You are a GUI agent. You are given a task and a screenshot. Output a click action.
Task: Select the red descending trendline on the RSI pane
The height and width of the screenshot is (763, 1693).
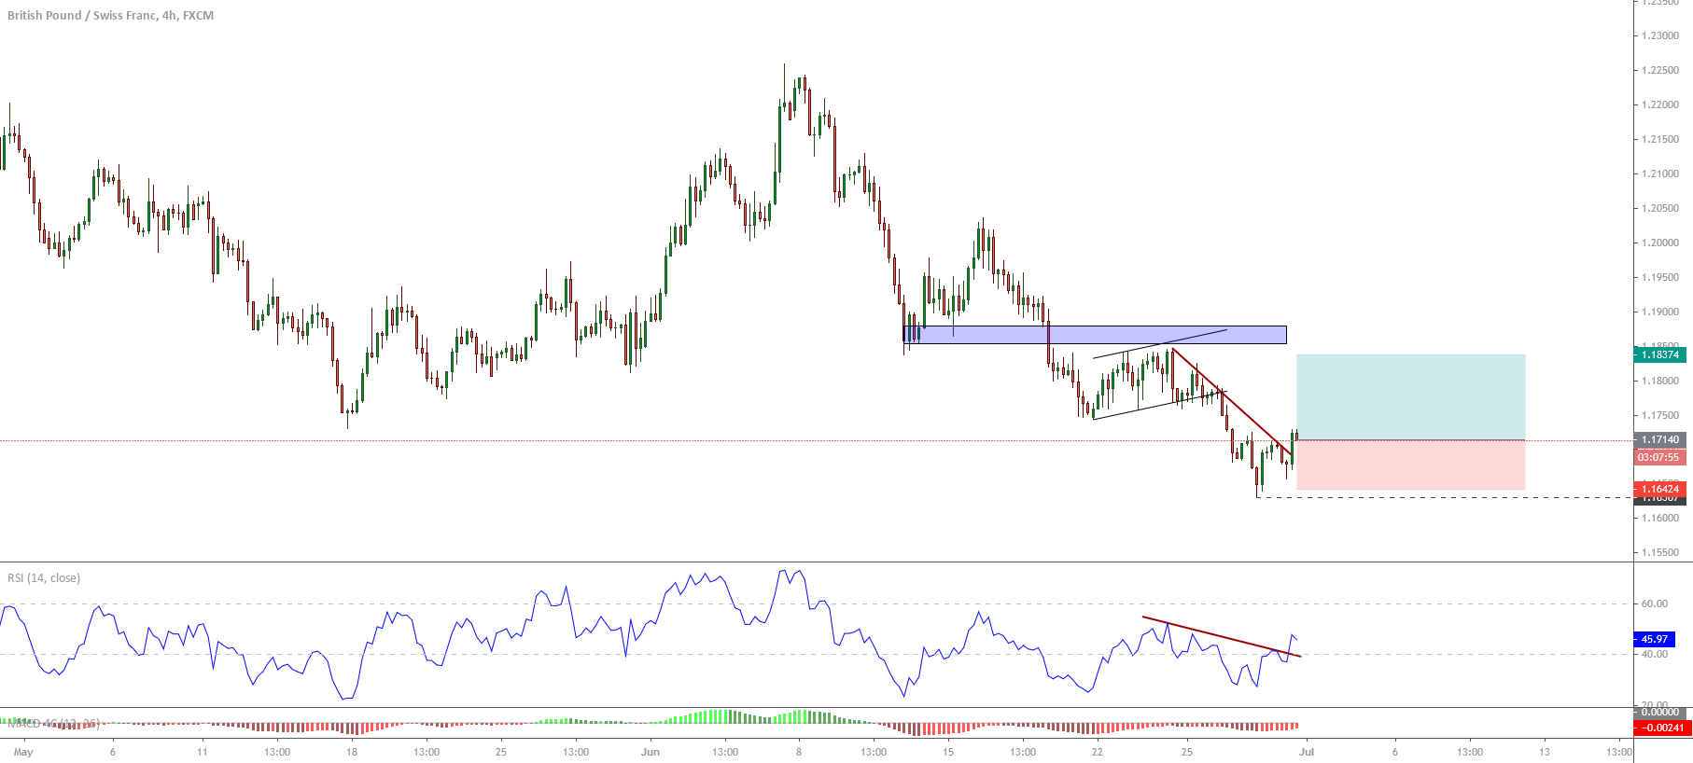(x=1221, y=637)
